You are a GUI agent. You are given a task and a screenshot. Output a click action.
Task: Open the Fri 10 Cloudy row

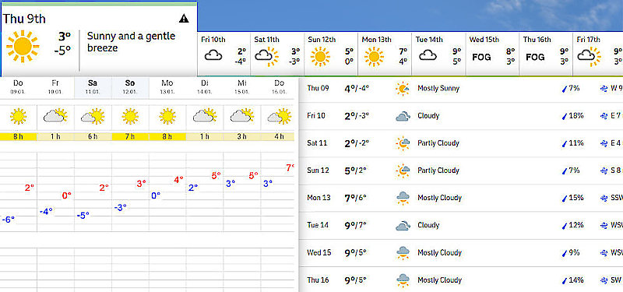(x=461, y=116)
